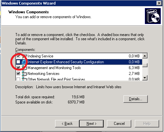The image size is (164, 132).
Task: Open Details for the selected component
Action: 135,99
